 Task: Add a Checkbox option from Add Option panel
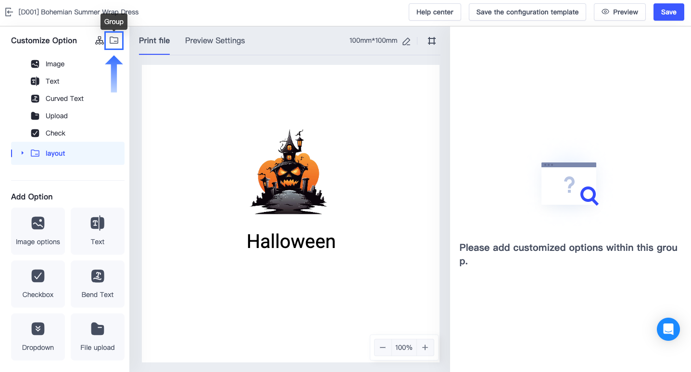[x=38, y=284]
